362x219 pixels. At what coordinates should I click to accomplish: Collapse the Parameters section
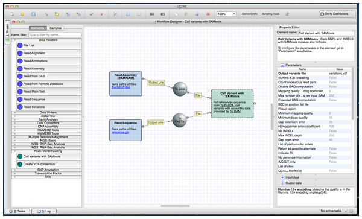pos(282,65)
